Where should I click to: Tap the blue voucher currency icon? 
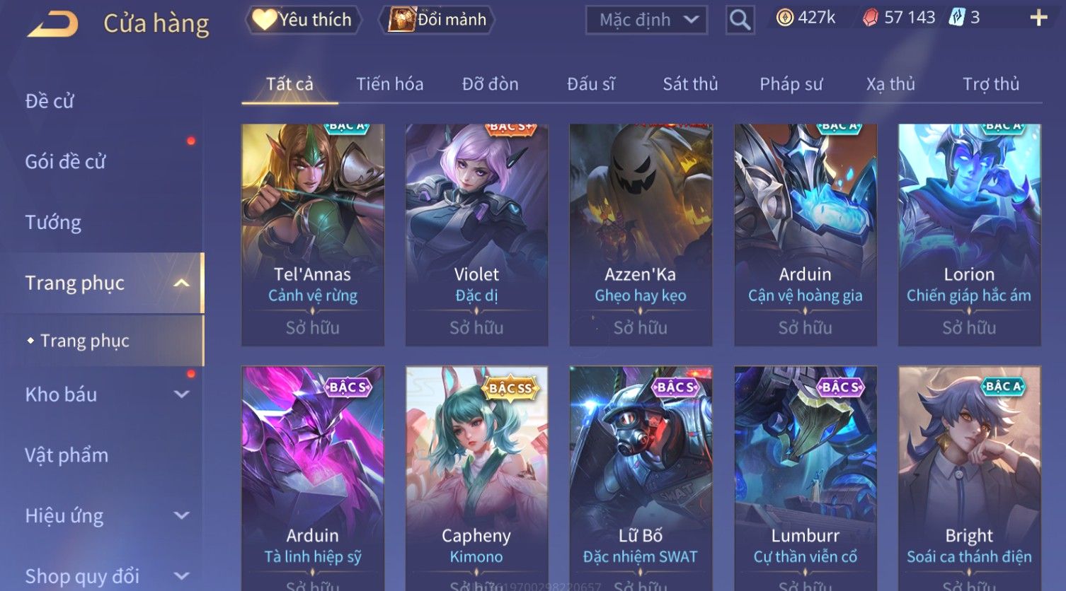(x=957, y=18)
